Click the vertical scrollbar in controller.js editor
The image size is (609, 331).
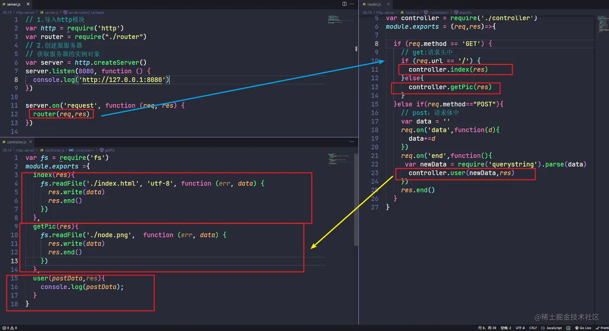(x=356, y=199)
